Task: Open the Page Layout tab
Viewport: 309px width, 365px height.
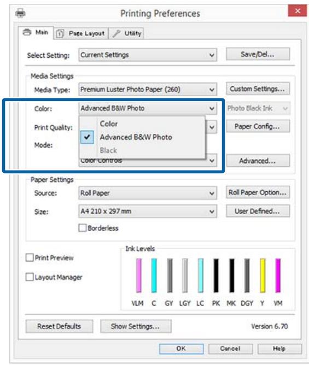Action: coord(80,33)
